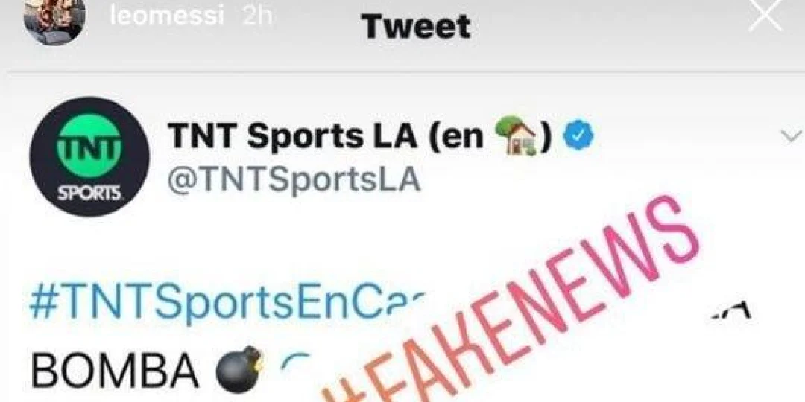Open the TNT Sports round logo avatar

(x=89, y=156)
